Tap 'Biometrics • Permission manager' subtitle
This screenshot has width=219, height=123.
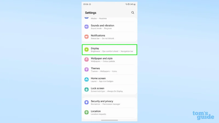[105, 104]
